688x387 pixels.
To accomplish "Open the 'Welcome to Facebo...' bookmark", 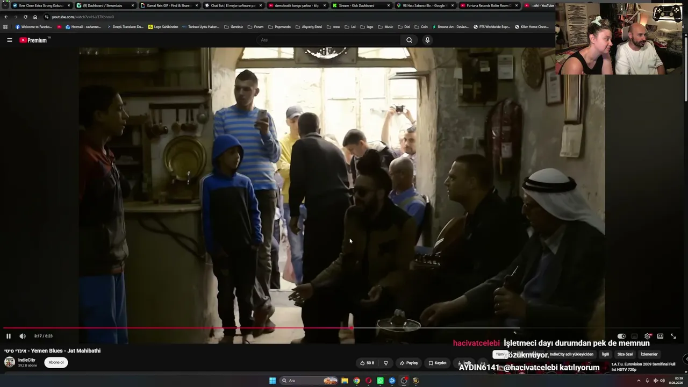I will coord(33,27).
